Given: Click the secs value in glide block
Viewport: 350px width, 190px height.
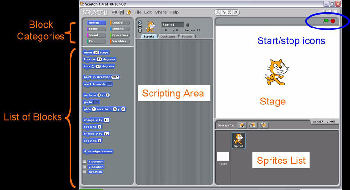Looking at the screenshot, I should [94, 109].
